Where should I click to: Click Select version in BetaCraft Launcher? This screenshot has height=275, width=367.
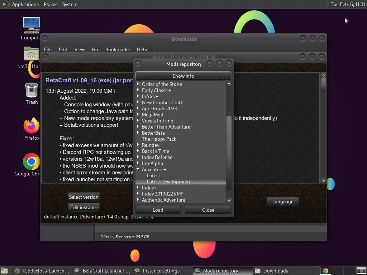84,197
